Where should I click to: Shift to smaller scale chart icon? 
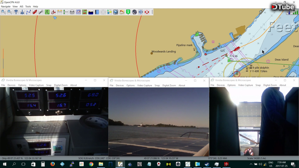click(x=22, y=12)
